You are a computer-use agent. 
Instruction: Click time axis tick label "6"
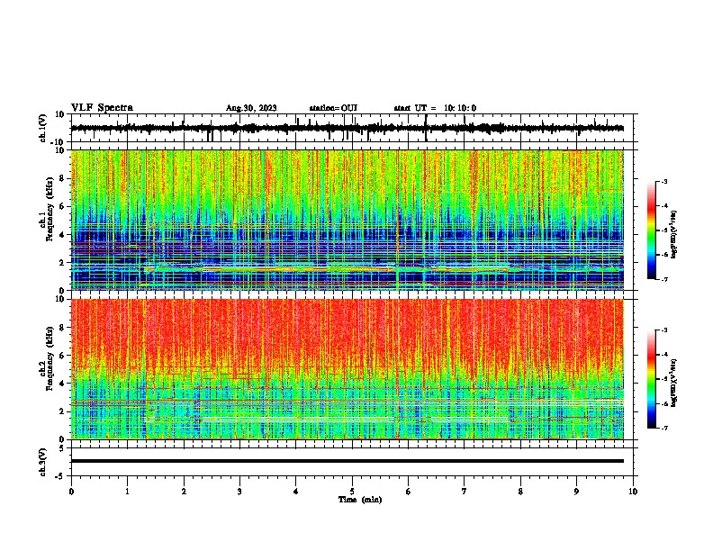tap(409, 492)
